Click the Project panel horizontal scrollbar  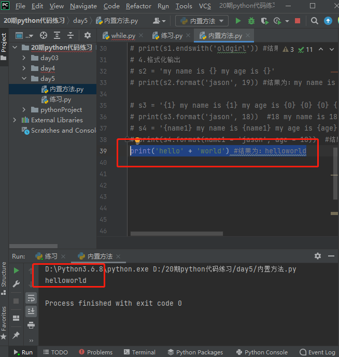33,246
